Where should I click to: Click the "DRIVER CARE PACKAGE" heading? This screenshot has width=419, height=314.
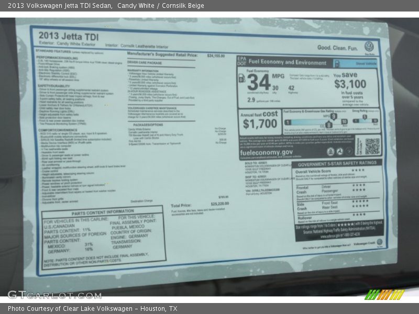pyautogui.click(x=145, y=63)
